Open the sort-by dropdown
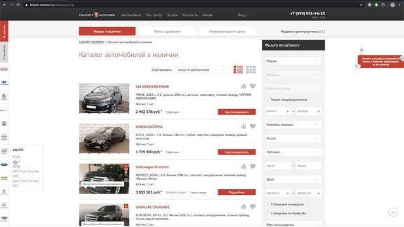Viewport: 404px width, 227px height. click(x=201, y=70)
